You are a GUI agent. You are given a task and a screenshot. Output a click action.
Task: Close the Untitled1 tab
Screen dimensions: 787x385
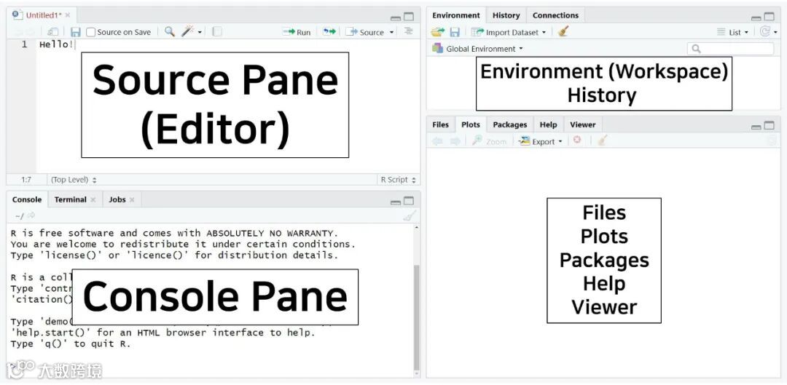coord(68,15)
